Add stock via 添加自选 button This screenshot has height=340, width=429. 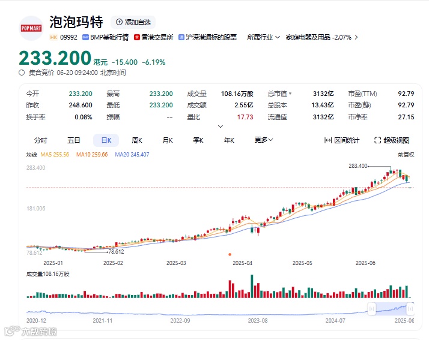(x=133, y=22)
